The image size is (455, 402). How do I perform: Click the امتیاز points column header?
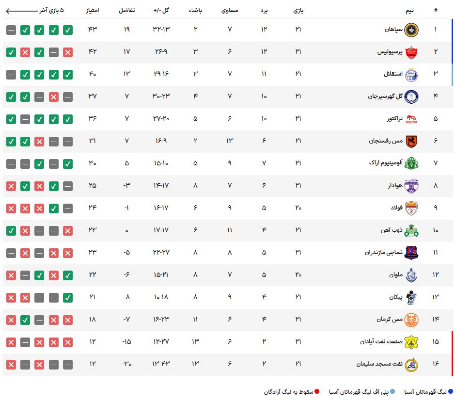tap(92, 11)
